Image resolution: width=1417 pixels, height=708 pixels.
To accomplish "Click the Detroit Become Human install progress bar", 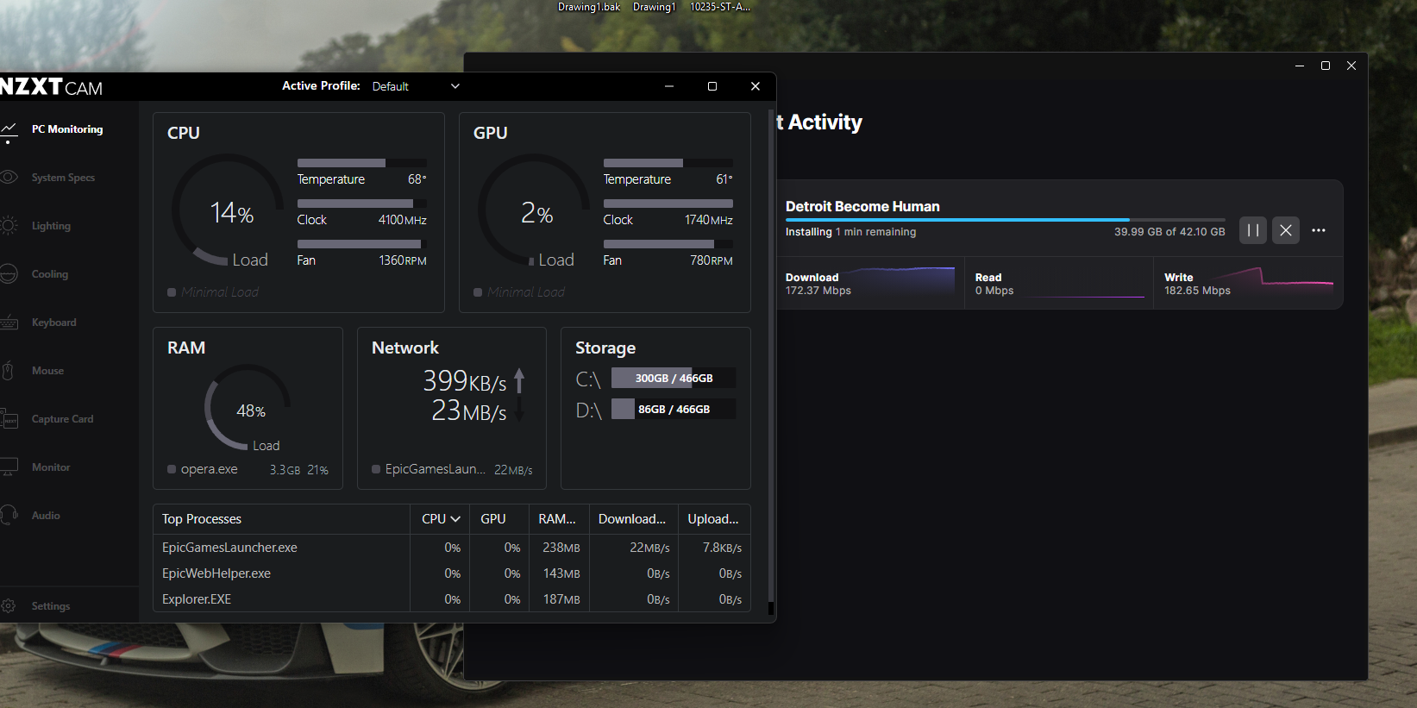I will pyautogui.click(x=1005, y=220).
